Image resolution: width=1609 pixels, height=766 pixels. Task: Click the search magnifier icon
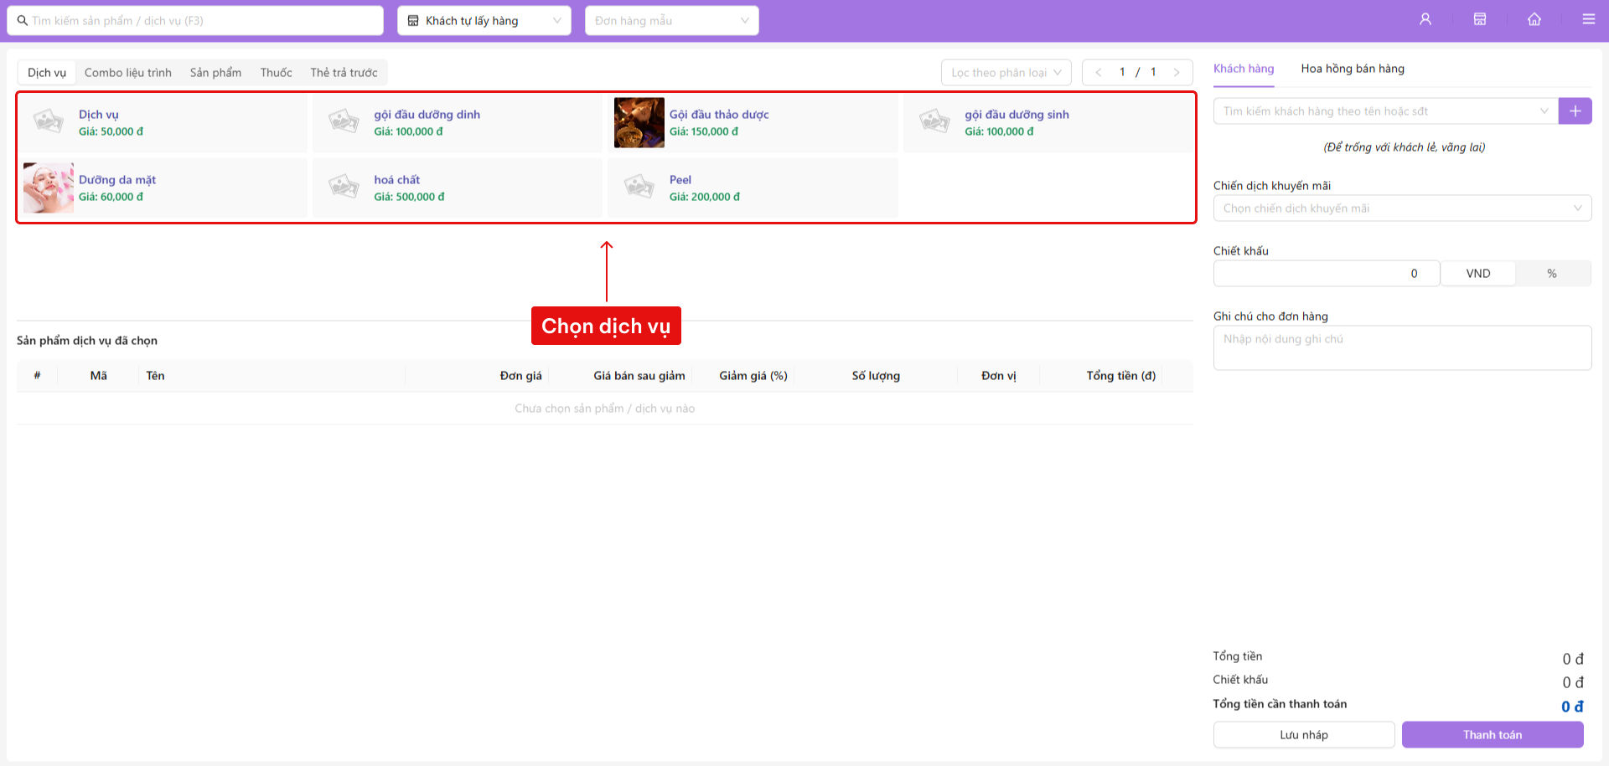[x=23, y=21]
